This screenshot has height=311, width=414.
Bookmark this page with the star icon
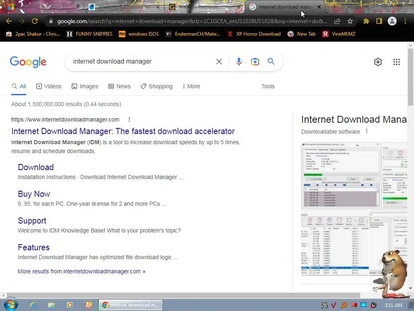point(350,21)
